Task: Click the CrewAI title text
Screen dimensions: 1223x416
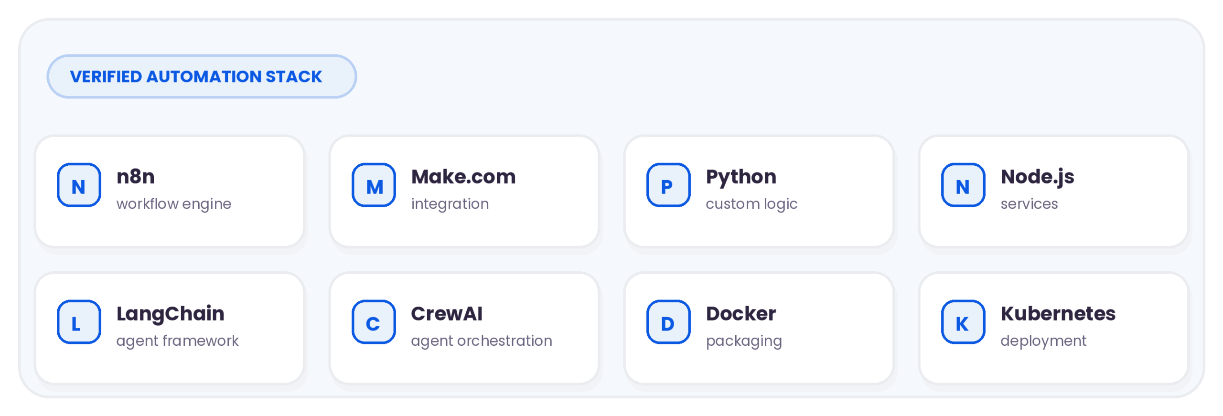Action: click(447, 314)
